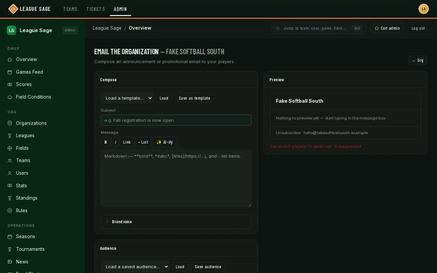Open the Load a saved audience dropdown
The image size is (437, 273).
click(135, 267)
